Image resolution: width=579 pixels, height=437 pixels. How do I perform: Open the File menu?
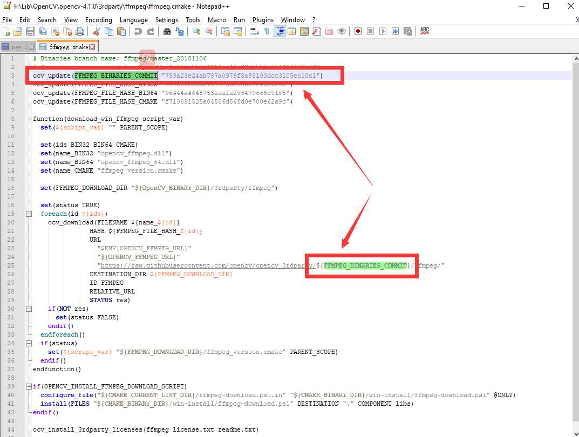[x=7, y=20]
